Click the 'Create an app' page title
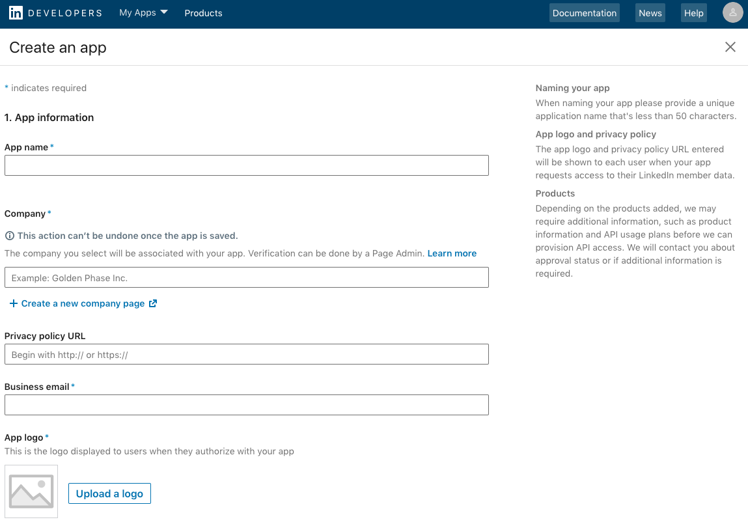This screenshot has height=524, width=748. pyautogui.click(x=58, y=48)
